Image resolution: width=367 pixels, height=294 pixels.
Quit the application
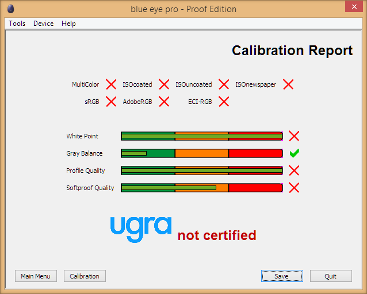pos(331,276)
